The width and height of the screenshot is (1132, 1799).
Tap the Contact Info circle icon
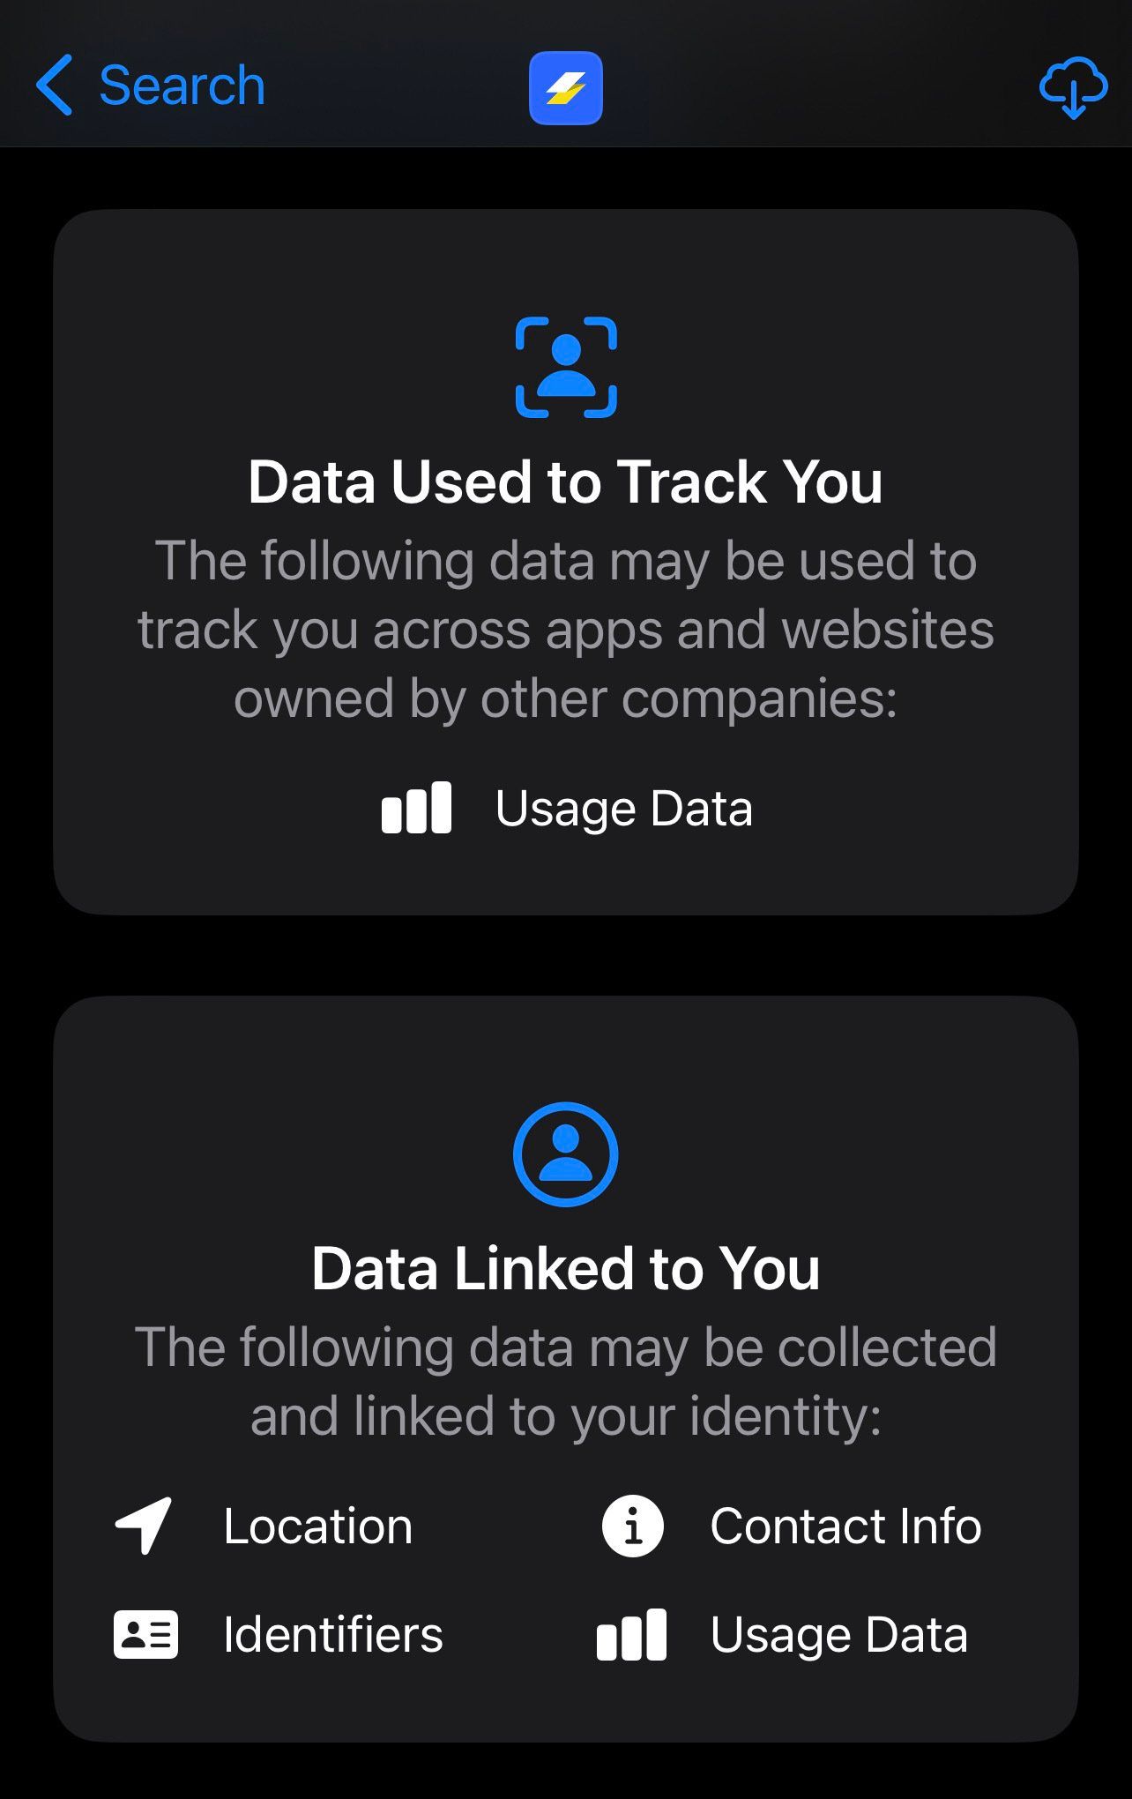(x=633, y=1526)
